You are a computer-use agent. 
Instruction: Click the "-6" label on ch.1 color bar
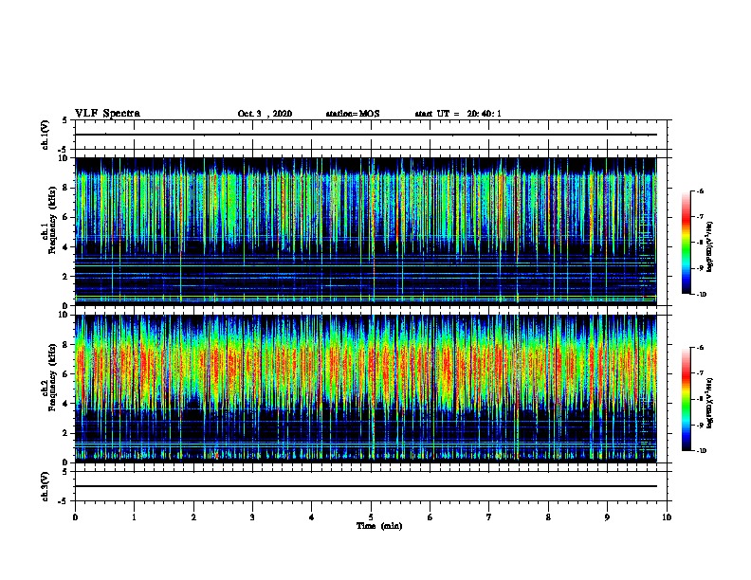point(700,190)
